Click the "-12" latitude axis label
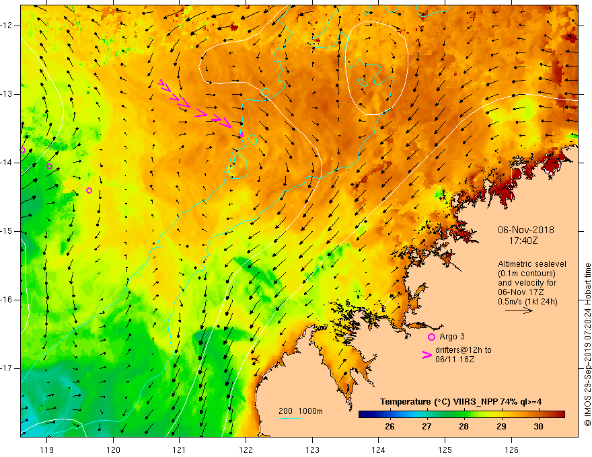The image size is (592, 457). [x=7, y=26]
